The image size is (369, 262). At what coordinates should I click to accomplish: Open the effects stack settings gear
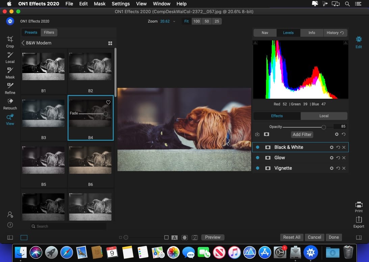[x=337, y=134]
